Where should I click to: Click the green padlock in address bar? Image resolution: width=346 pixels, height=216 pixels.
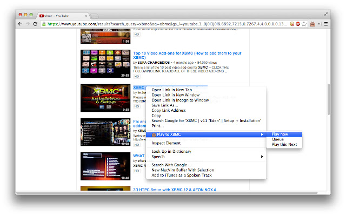[44, 24]
